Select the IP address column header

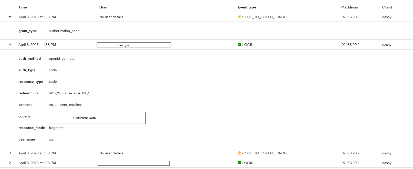point(349,7)
